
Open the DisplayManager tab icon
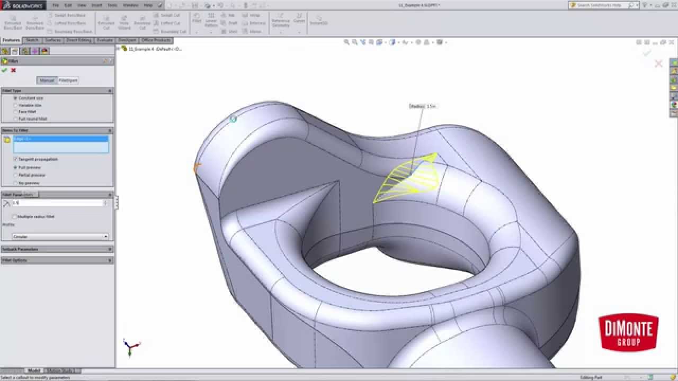pos(44,51)
